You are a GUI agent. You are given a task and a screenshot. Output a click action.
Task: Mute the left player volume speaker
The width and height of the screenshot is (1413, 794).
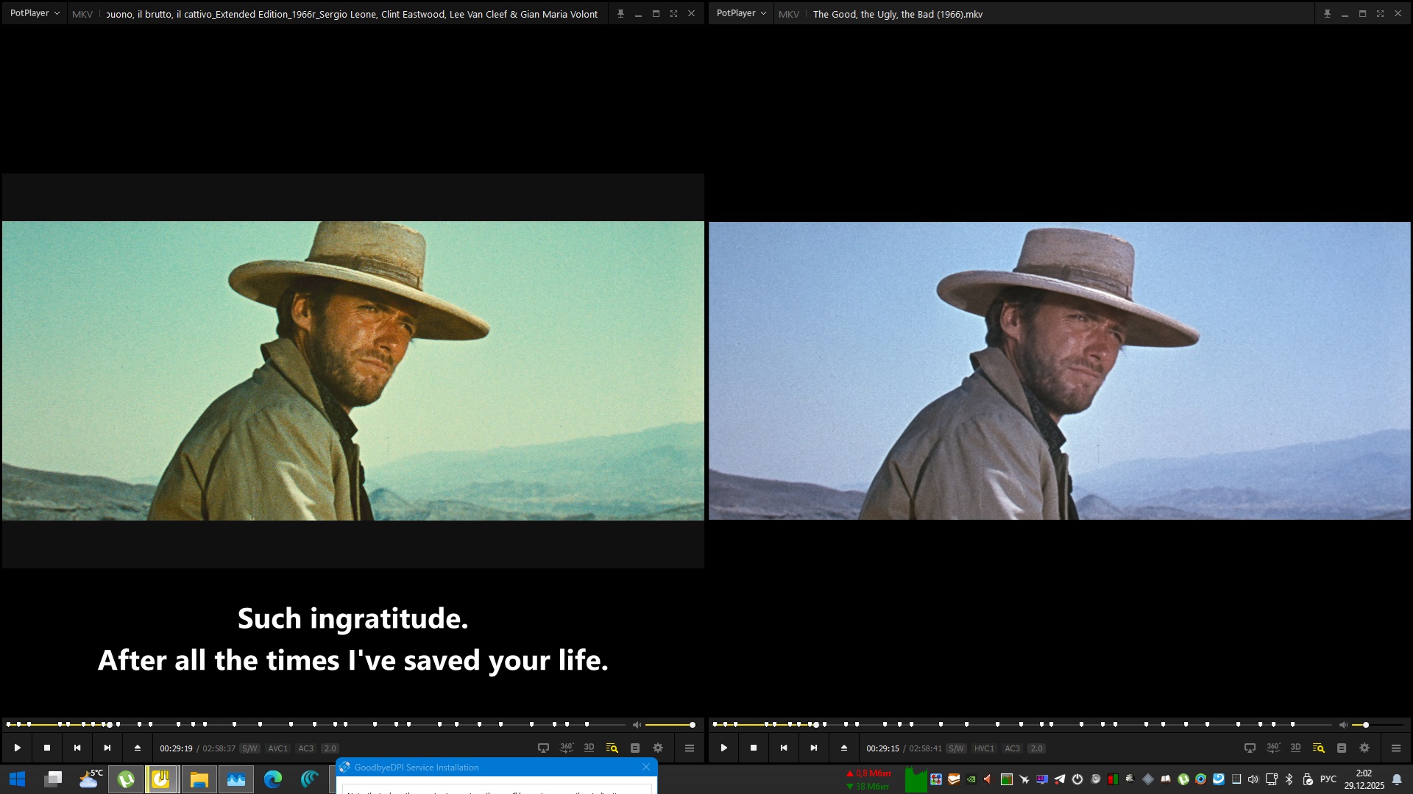point(637,725)
